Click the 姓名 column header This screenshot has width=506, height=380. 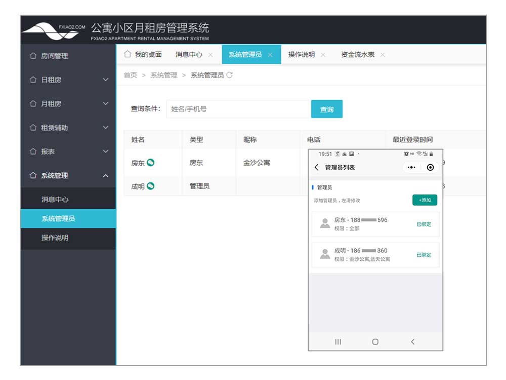138,140
